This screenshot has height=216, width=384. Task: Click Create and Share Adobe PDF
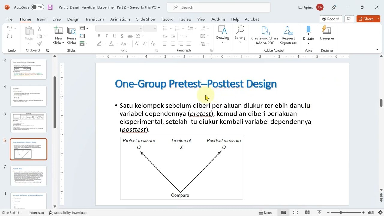265,36
